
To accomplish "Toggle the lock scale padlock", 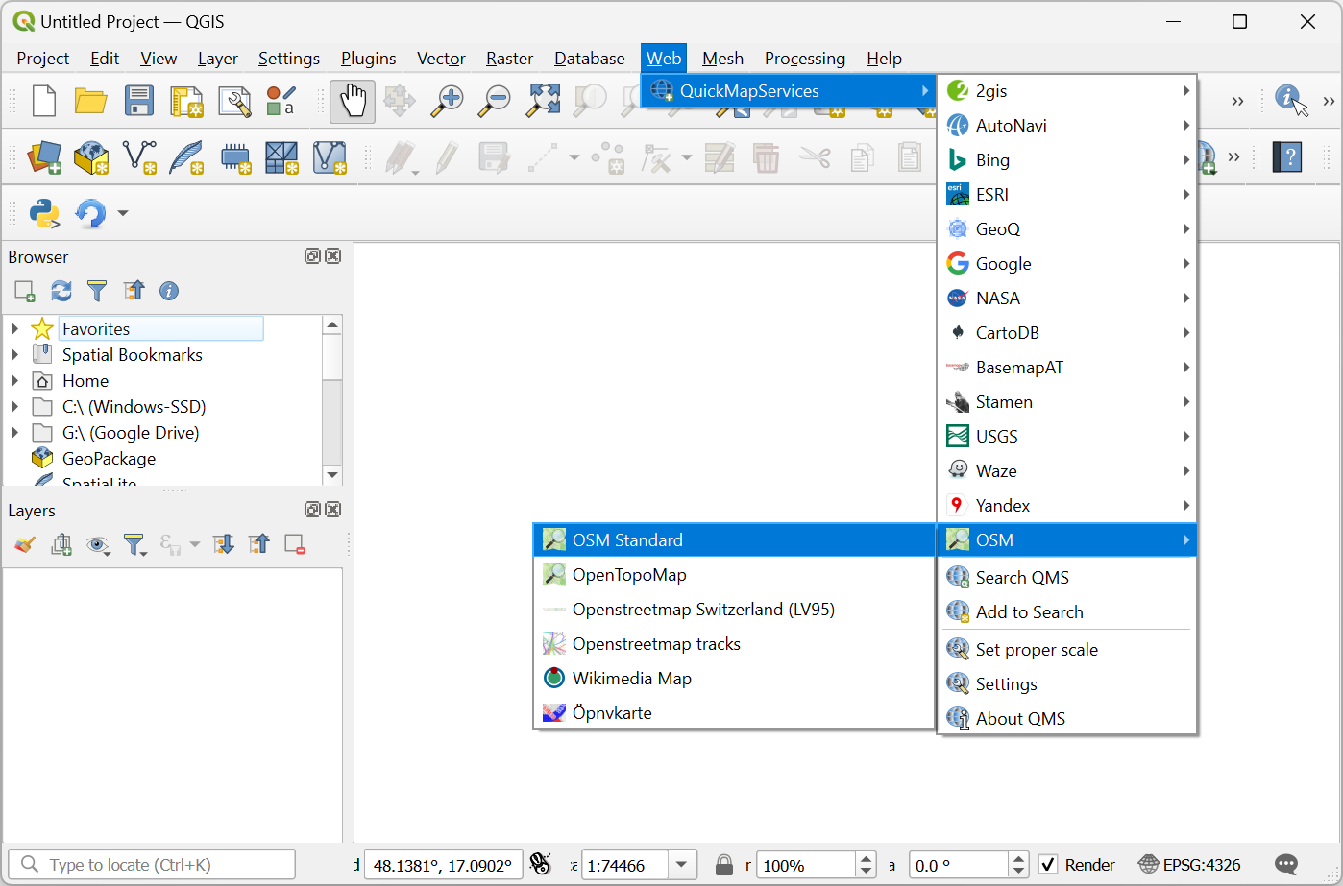I will [724, 865].
